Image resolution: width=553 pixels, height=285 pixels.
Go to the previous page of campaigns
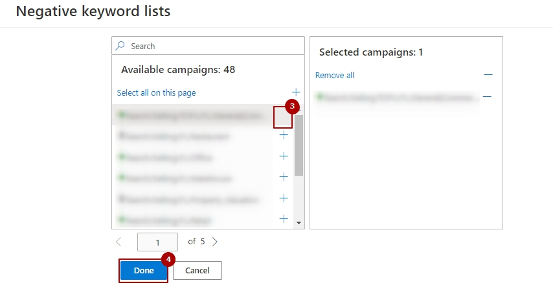[119, 242]
